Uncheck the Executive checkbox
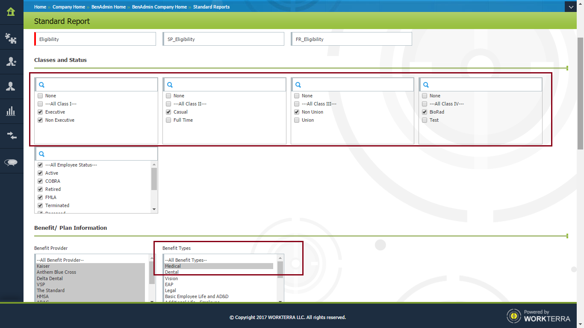 coord(40,112)
